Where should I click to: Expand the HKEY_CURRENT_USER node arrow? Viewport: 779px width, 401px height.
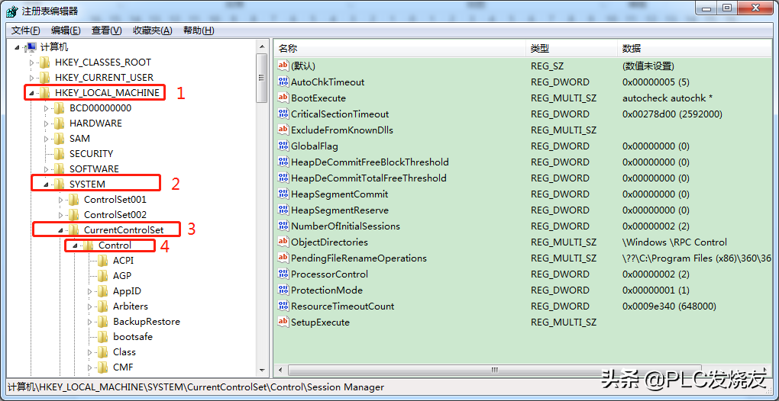pyautogui.click(x=32, y=79)
